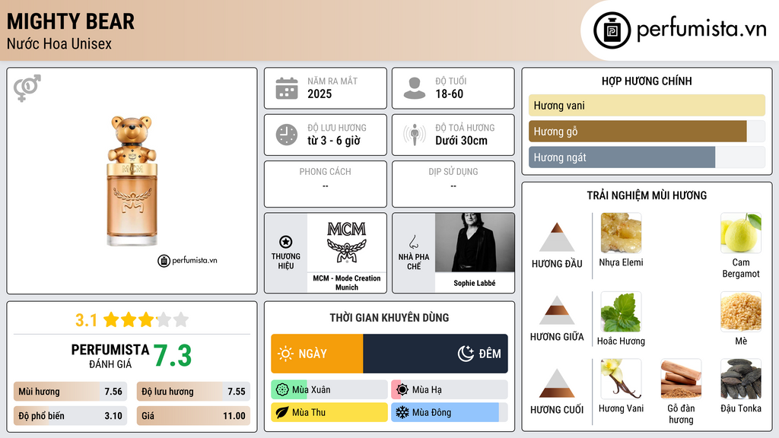Click the Hợp hương chính heading

point(647,81)
